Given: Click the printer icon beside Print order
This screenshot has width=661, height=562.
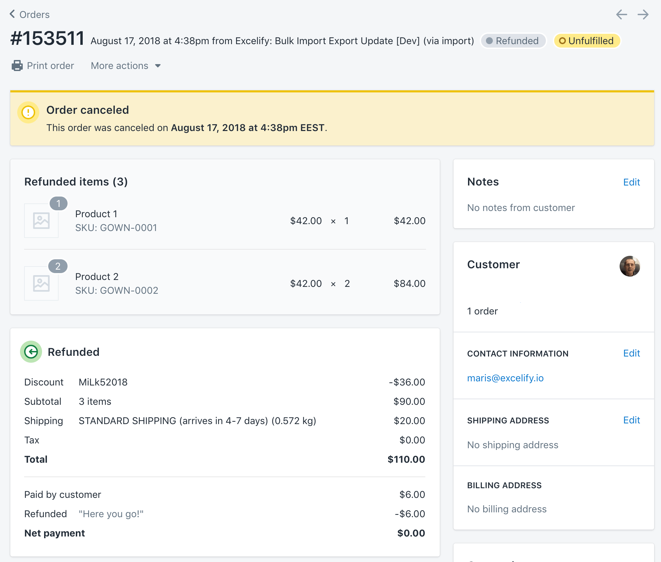Looking at the screenshot, I should point(17,66).
